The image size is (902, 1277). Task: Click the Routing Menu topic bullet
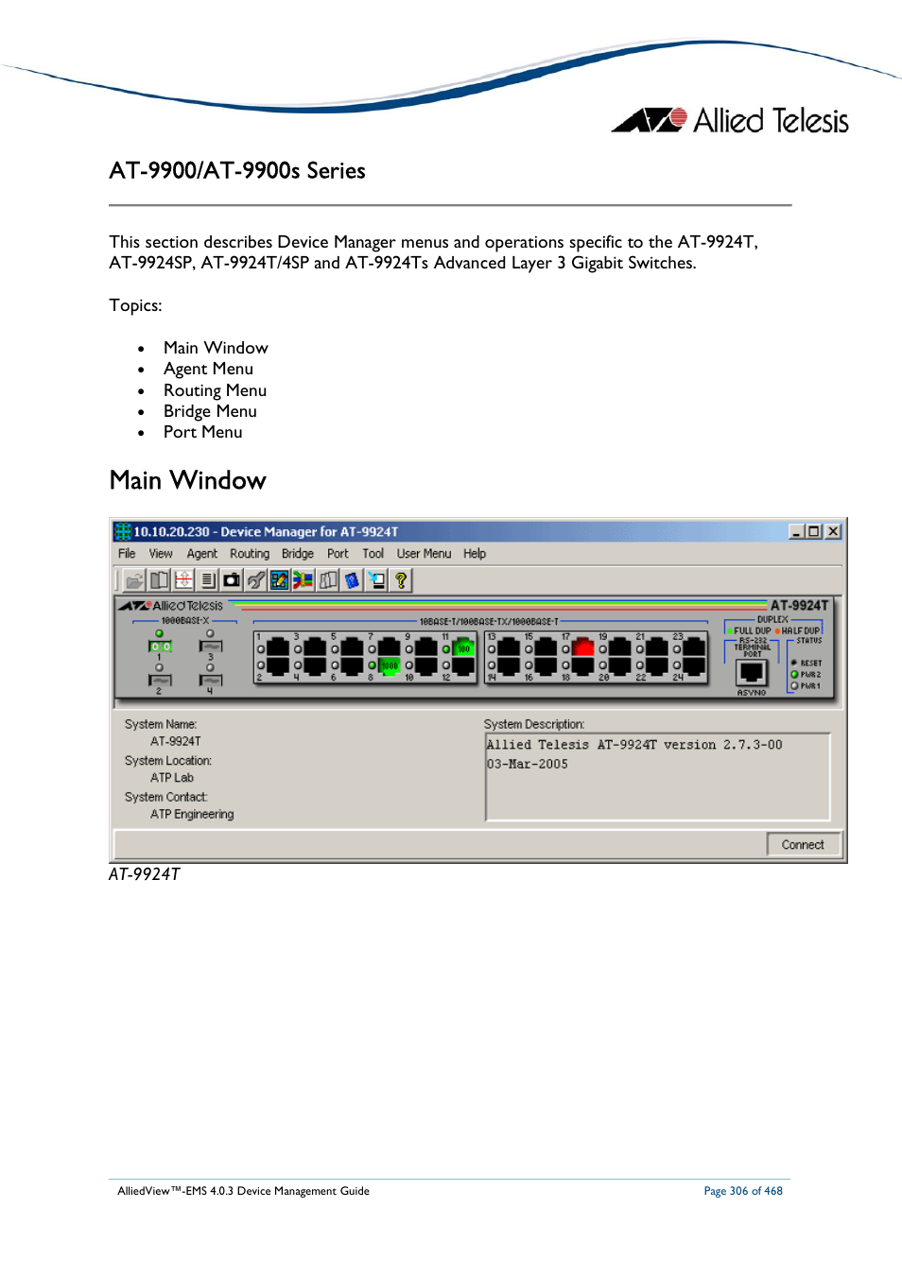pyautogui.click(x=215, y=390)
